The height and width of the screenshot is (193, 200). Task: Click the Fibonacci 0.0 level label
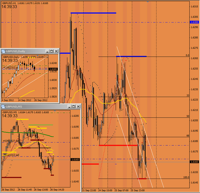(x=187, y=55)
